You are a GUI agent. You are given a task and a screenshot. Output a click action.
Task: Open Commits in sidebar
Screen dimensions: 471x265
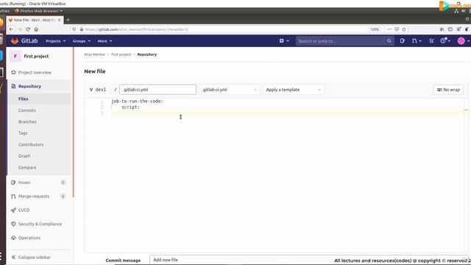pyautogui.click(x=27, y=110)
